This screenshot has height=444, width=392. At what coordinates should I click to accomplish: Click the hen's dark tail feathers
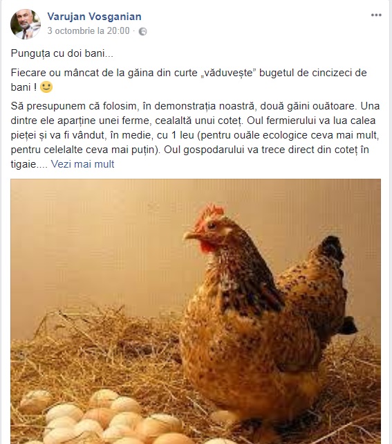[x=331, y=250]
